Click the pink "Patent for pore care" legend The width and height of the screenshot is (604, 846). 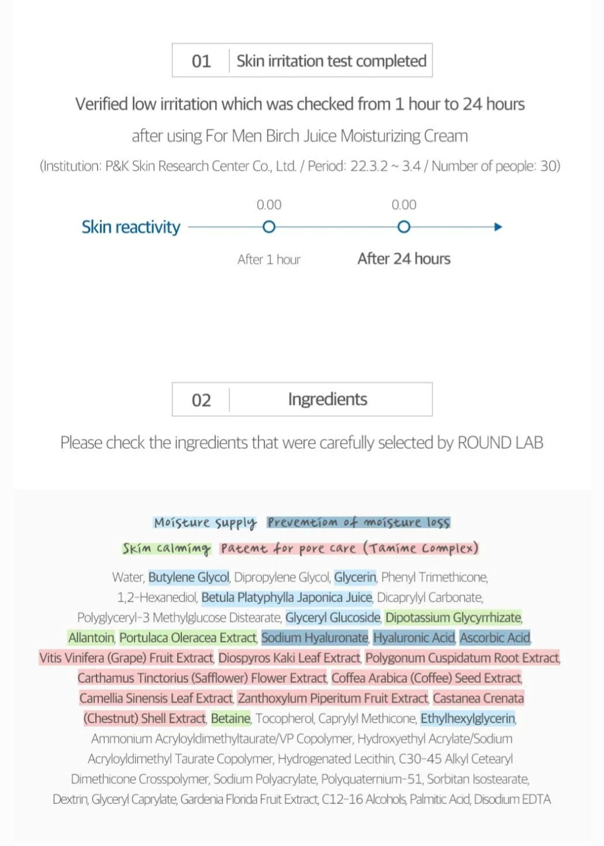349,549
